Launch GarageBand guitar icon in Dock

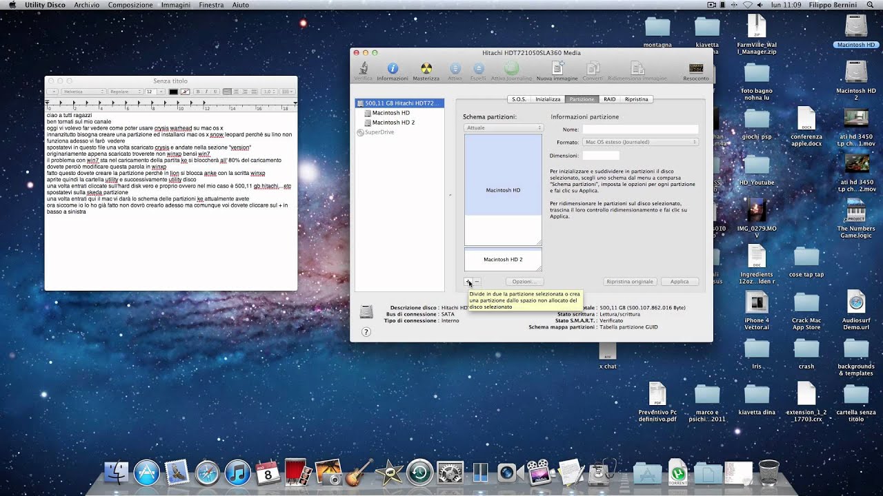(359, 473)
